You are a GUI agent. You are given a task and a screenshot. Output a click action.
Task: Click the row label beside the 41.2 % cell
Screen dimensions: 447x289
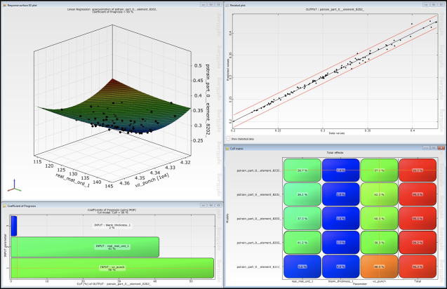(258, 243)
